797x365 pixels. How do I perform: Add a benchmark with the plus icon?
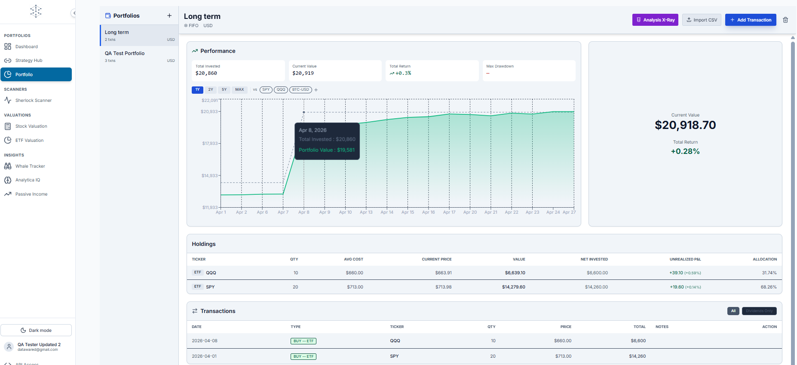click(x=316, y=90)
